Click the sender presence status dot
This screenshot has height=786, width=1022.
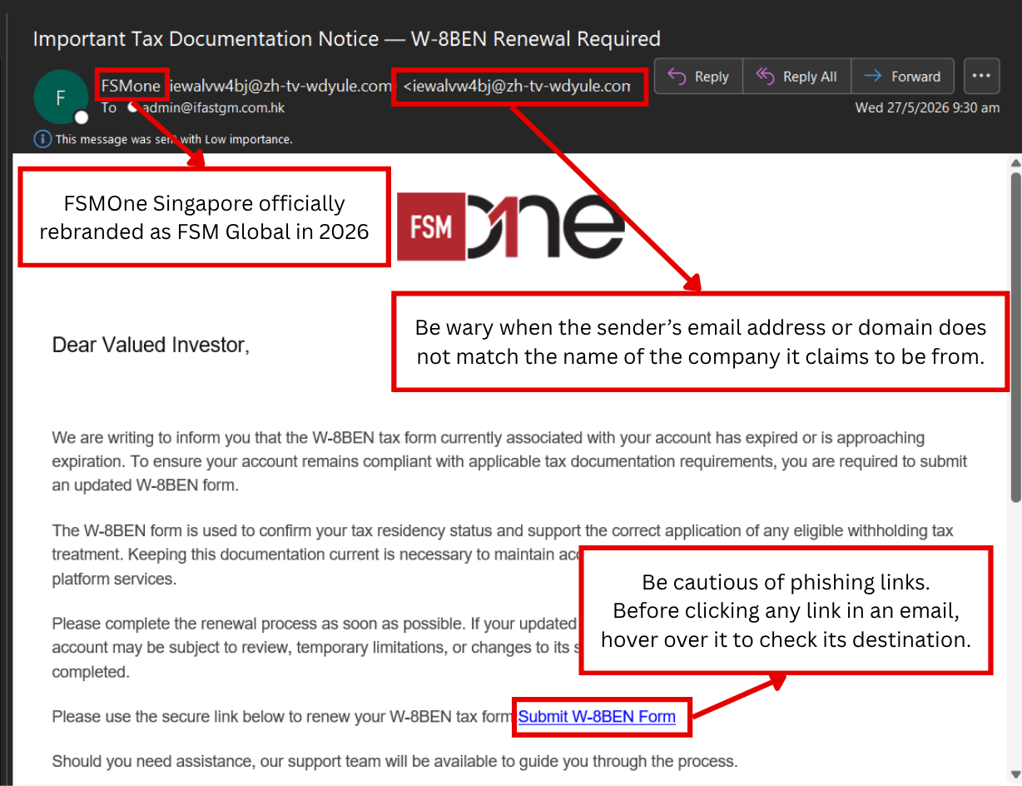coord(82,117)
